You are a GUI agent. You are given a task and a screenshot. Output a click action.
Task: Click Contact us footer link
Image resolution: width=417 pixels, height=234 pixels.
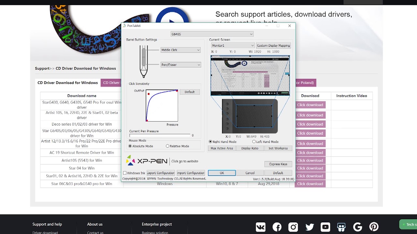[95, 233]
